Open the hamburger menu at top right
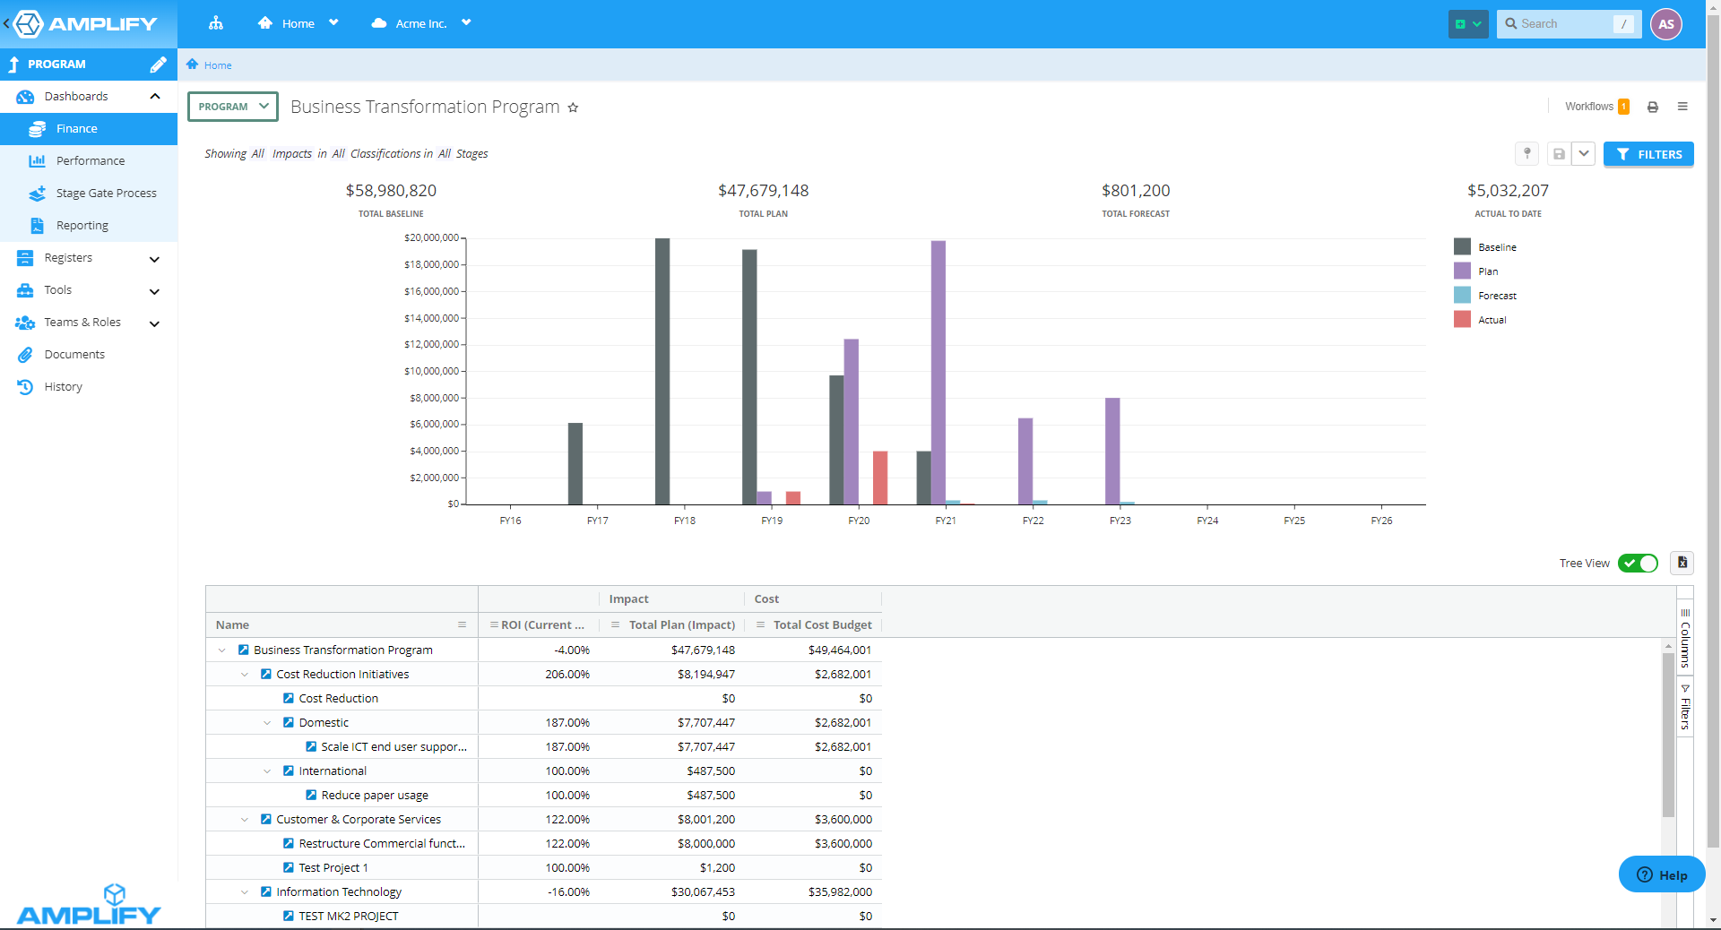The height and width of the screenshot is (930, 1721). coord(1682,107)
